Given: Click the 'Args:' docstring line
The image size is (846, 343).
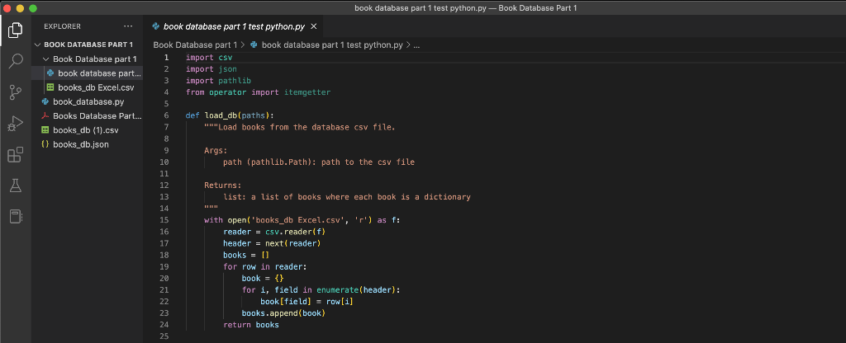Looking at the screenshot, I should pyautogui.click(x=216, y=150).
